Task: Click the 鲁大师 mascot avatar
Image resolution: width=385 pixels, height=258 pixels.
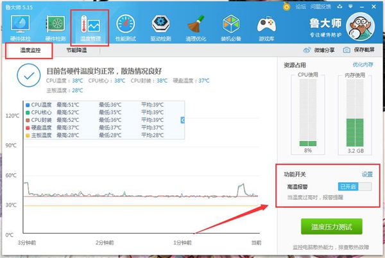Action: [x=360, y=26]
